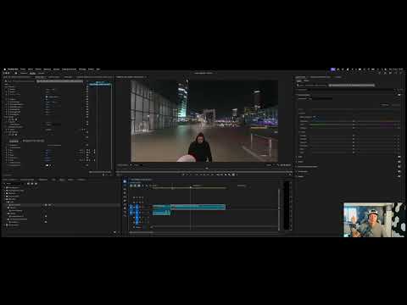The width and height of the screenshot is (407, 305).
Task: Open the History panel tab
Action: pyautogui.click(x=81, y=180)
